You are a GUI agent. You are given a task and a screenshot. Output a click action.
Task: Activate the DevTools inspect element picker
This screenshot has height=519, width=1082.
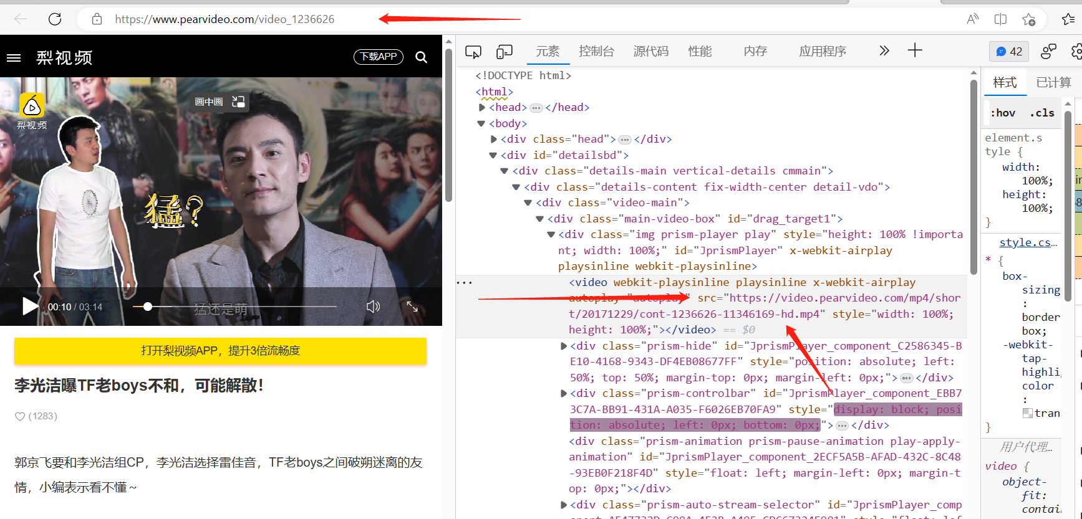tap(473, 51)
